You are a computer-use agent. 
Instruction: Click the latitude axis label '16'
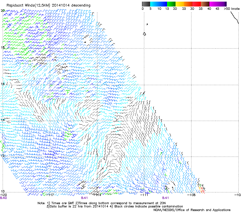pyautogui.click(x=3, y=84)
